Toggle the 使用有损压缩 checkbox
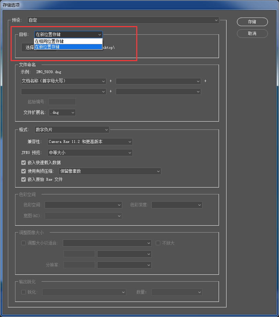 (23, 171)
